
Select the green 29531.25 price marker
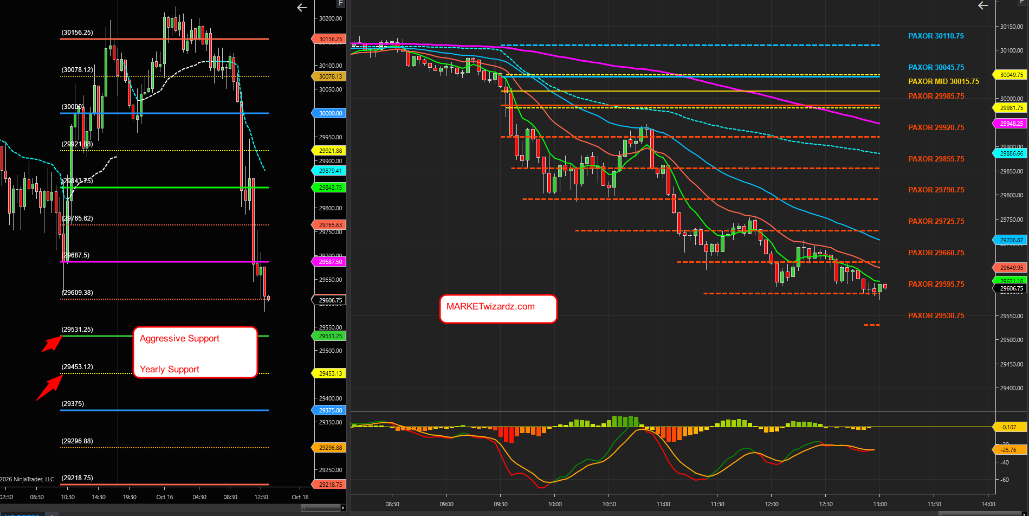tap(329, 336)
